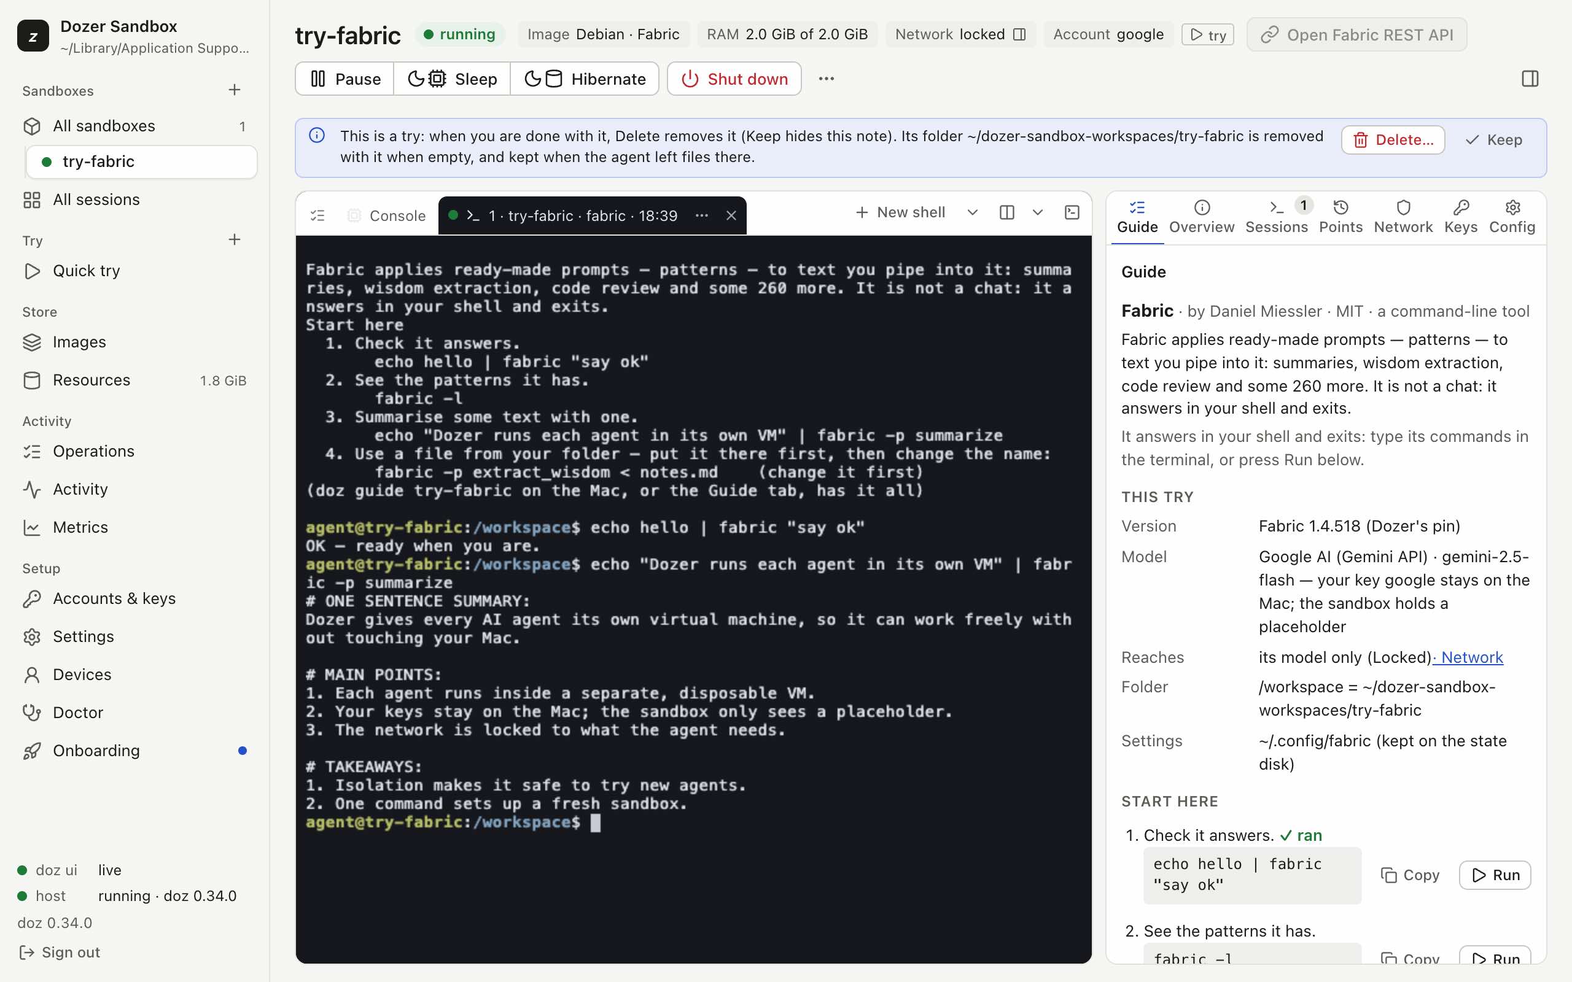
Task: Open Onboarding
Action: (135, 751)
